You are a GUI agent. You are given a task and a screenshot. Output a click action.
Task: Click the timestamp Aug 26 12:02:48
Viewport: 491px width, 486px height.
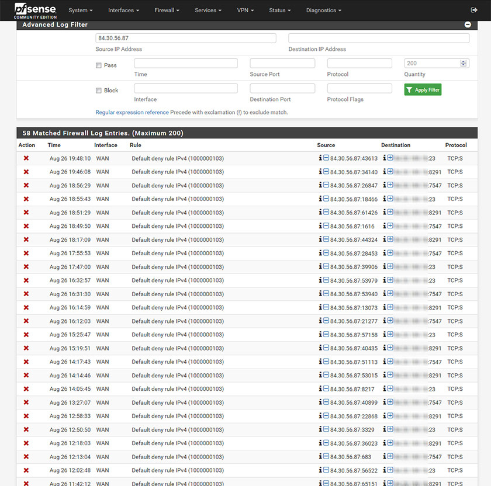70,470
